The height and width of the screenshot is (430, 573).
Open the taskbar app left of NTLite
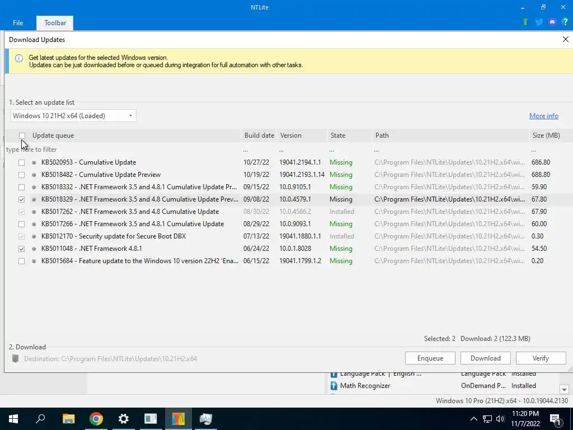[x=151, y=419]
